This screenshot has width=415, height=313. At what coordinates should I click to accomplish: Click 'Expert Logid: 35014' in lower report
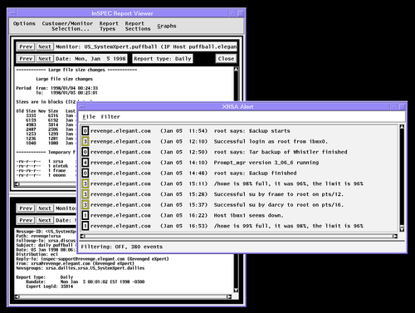pos(50,286)
